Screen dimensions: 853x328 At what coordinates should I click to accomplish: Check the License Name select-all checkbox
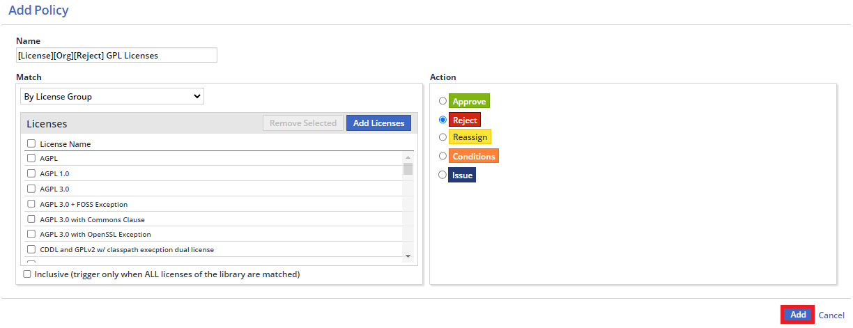[31, 143]
